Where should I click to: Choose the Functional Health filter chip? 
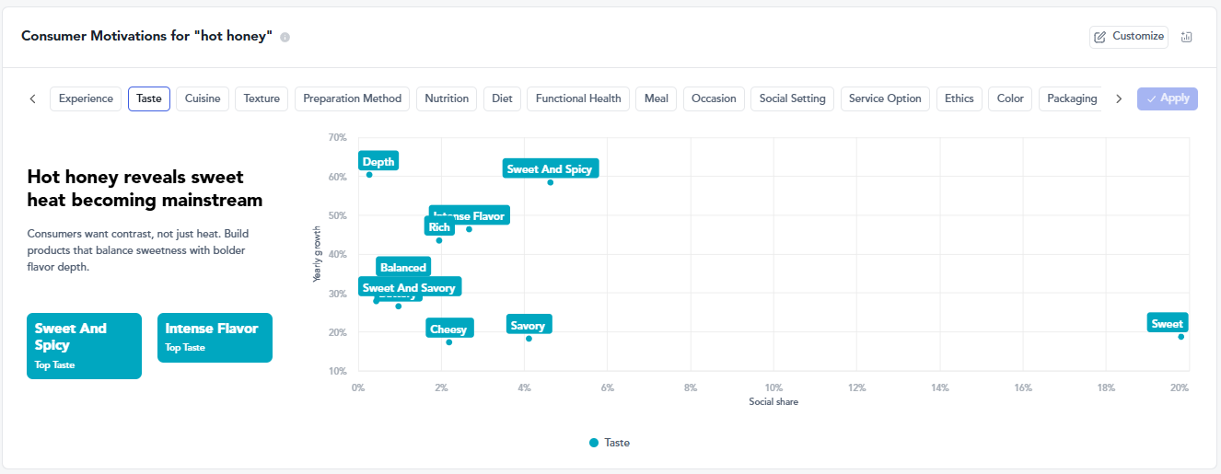click(578, 98)
